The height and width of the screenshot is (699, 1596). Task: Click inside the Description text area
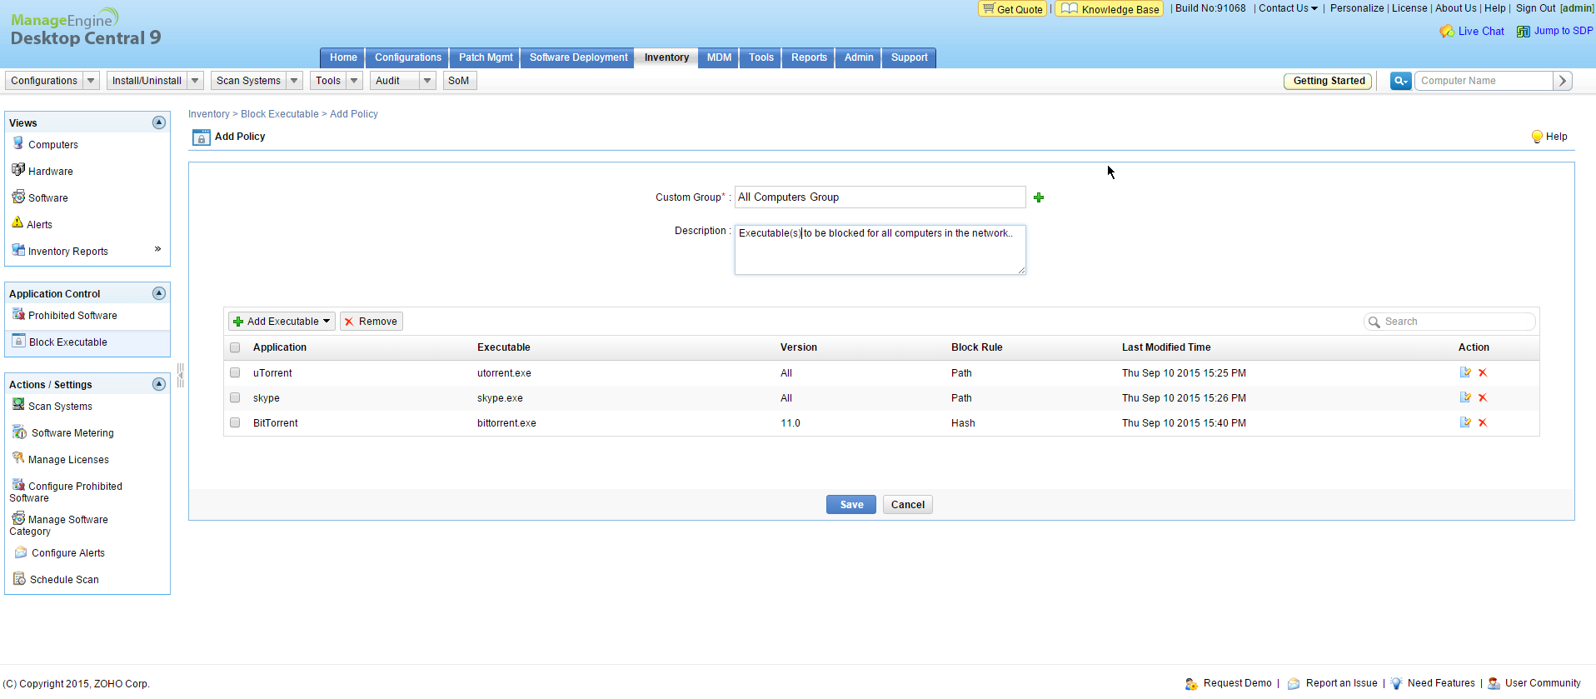click(880, 250)
